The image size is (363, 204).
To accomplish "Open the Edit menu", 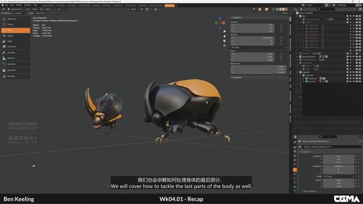I will pos(12,5).
